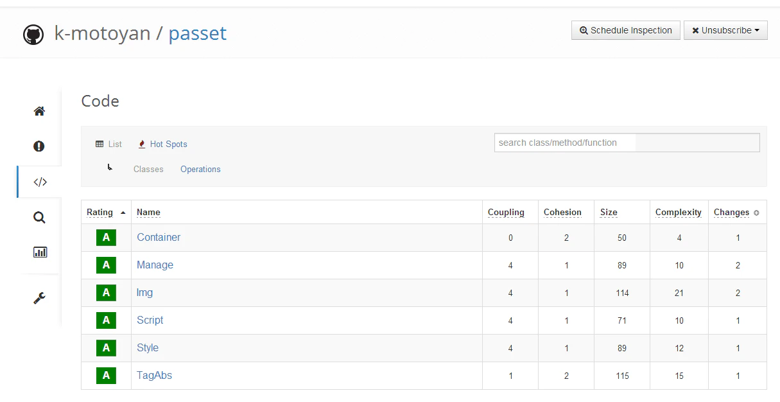Expand the Unsubscribe dropdown
Image resolution: width=780 pixels, height=402 pixels.
[725, 30]
